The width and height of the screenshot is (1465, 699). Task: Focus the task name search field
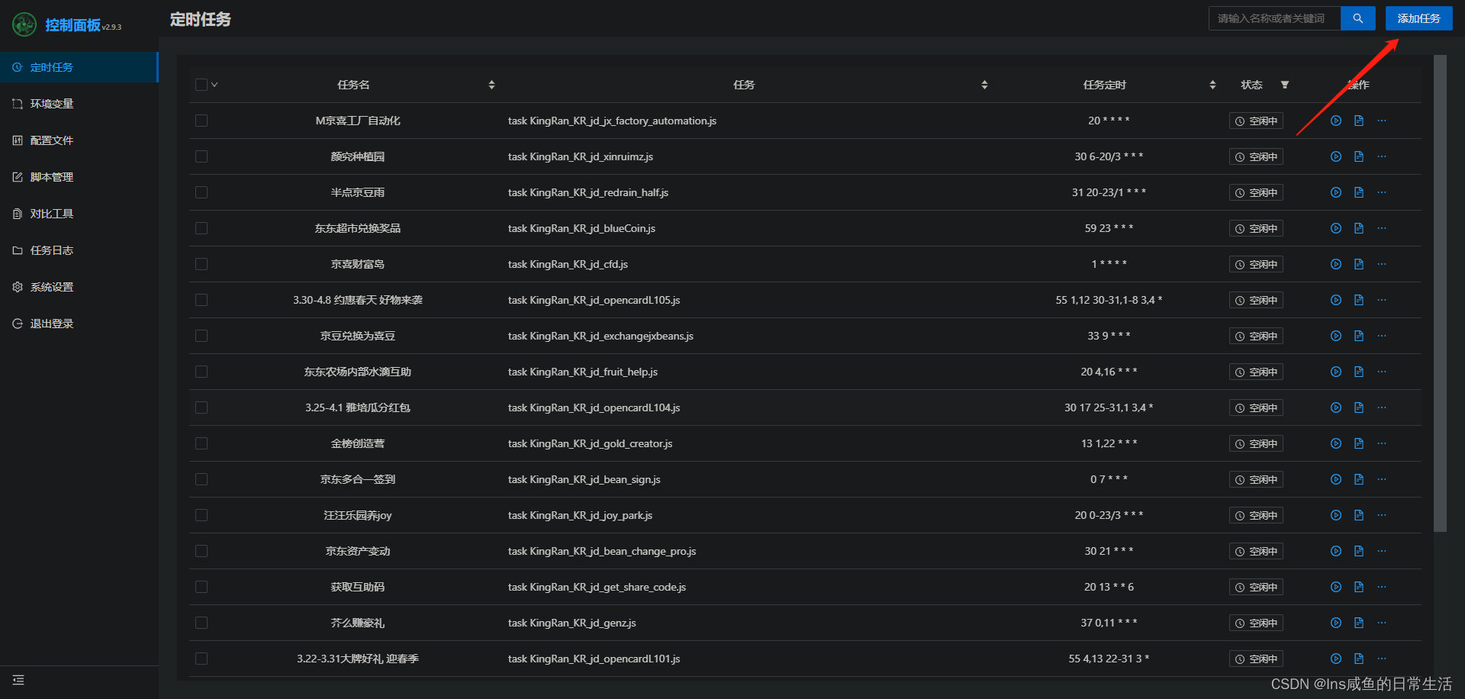pos(1274,18)
